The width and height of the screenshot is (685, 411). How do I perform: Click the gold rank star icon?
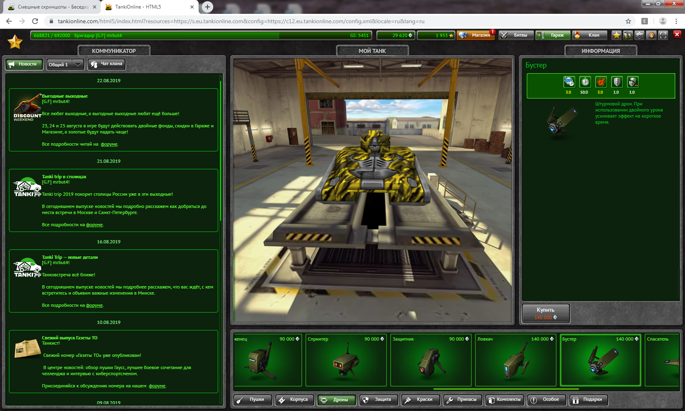click(x=15, y=42)
